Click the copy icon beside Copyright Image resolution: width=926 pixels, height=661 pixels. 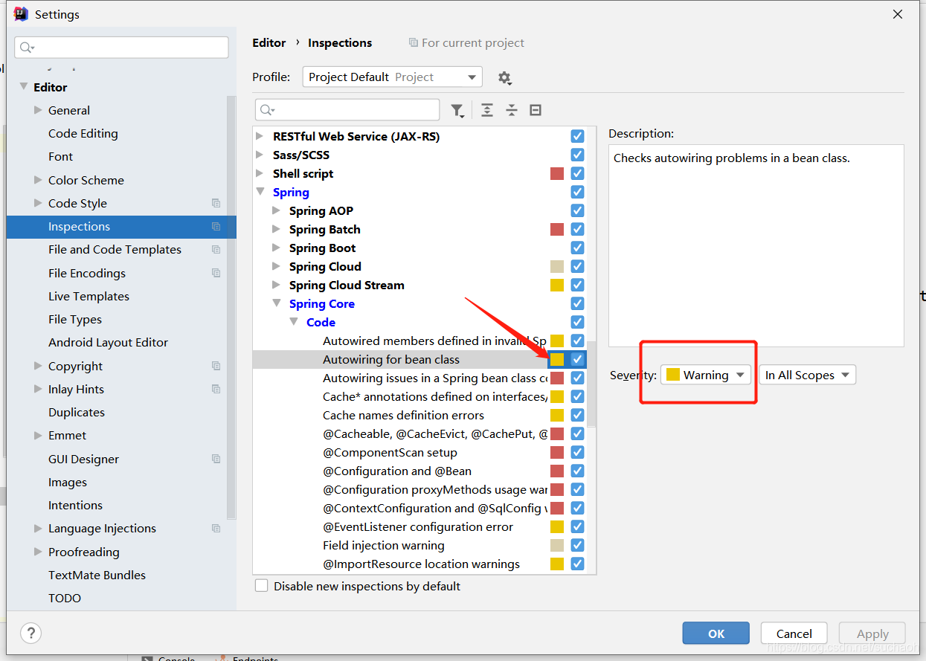(216, 366)
